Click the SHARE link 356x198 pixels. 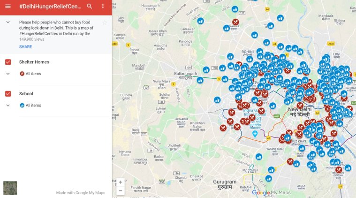[x=26, y=47]
